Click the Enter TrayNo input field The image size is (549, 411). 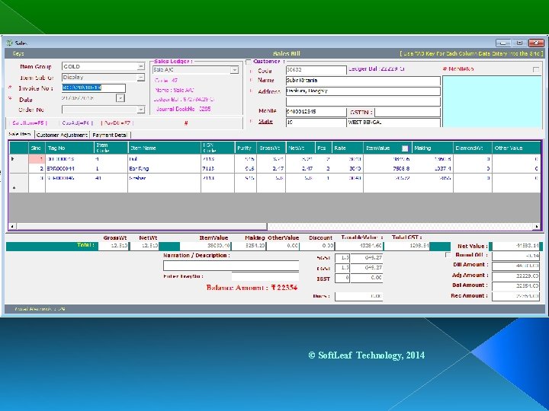point(265,276)
